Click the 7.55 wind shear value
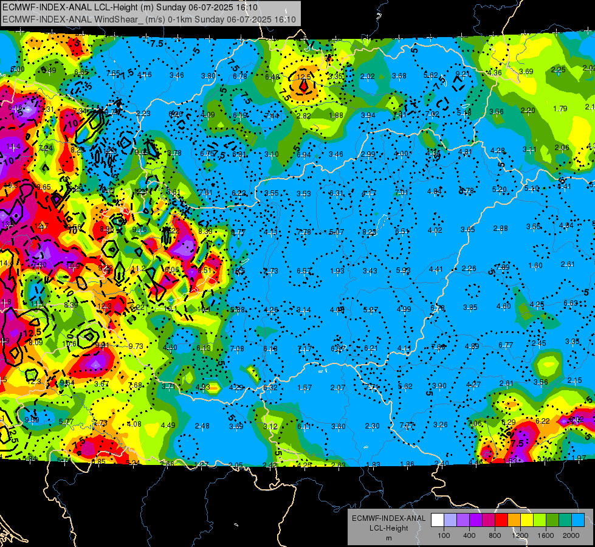595x547 pixels. [x=113, y=74]
